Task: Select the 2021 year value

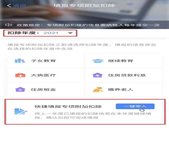Action: coord(51,33)
